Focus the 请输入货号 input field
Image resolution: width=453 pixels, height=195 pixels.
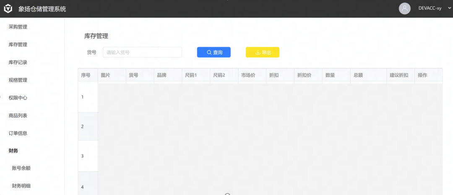tap(143, 52)
